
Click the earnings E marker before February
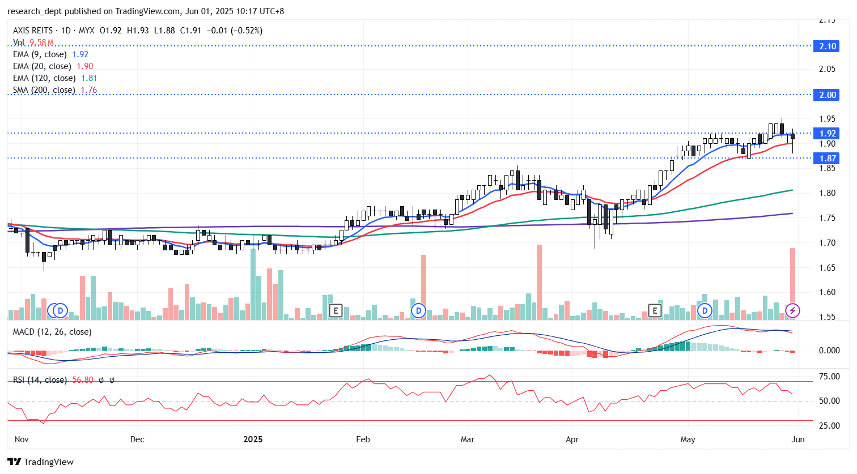pyautogui.click(x=336, y=310)
